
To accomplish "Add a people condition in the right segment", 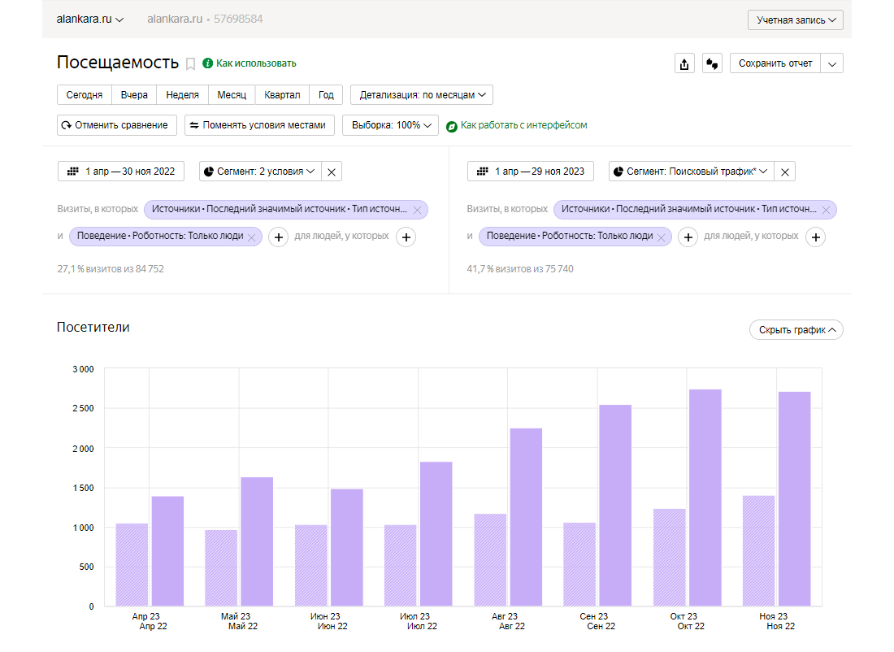I will 816,237.
